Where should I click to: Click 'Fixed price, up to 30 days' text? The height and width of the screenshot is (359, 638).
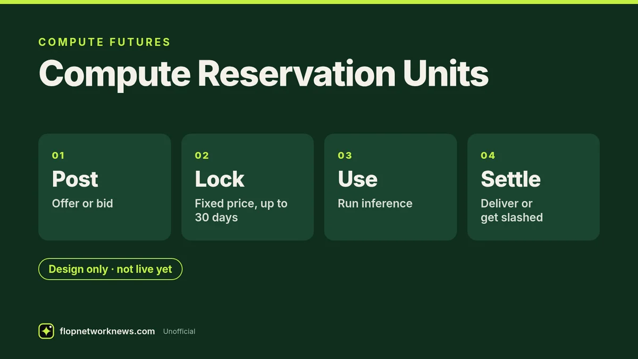[241, 210]
